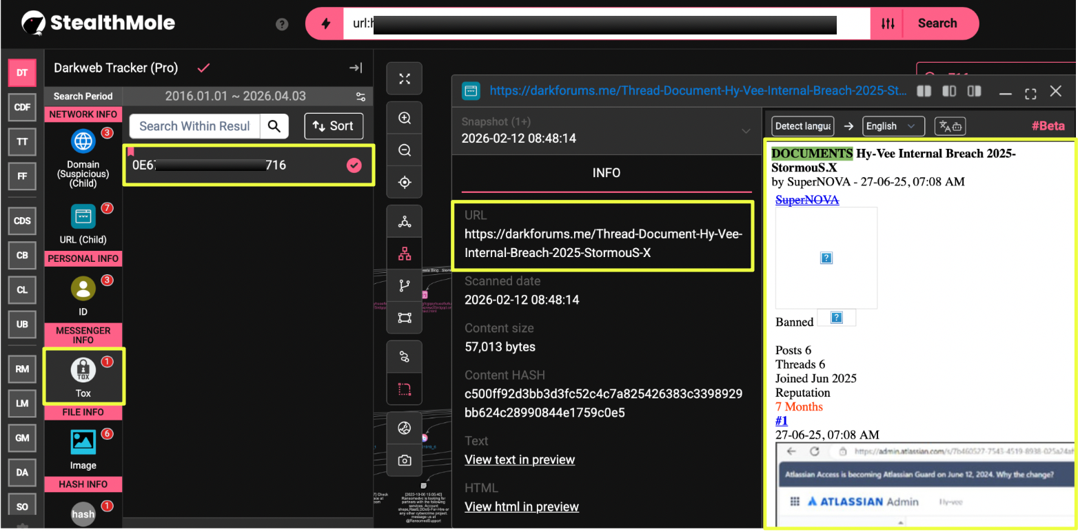1078x532 pixels.
Task: Open the English target language dropdown
Action: point(893,126)
